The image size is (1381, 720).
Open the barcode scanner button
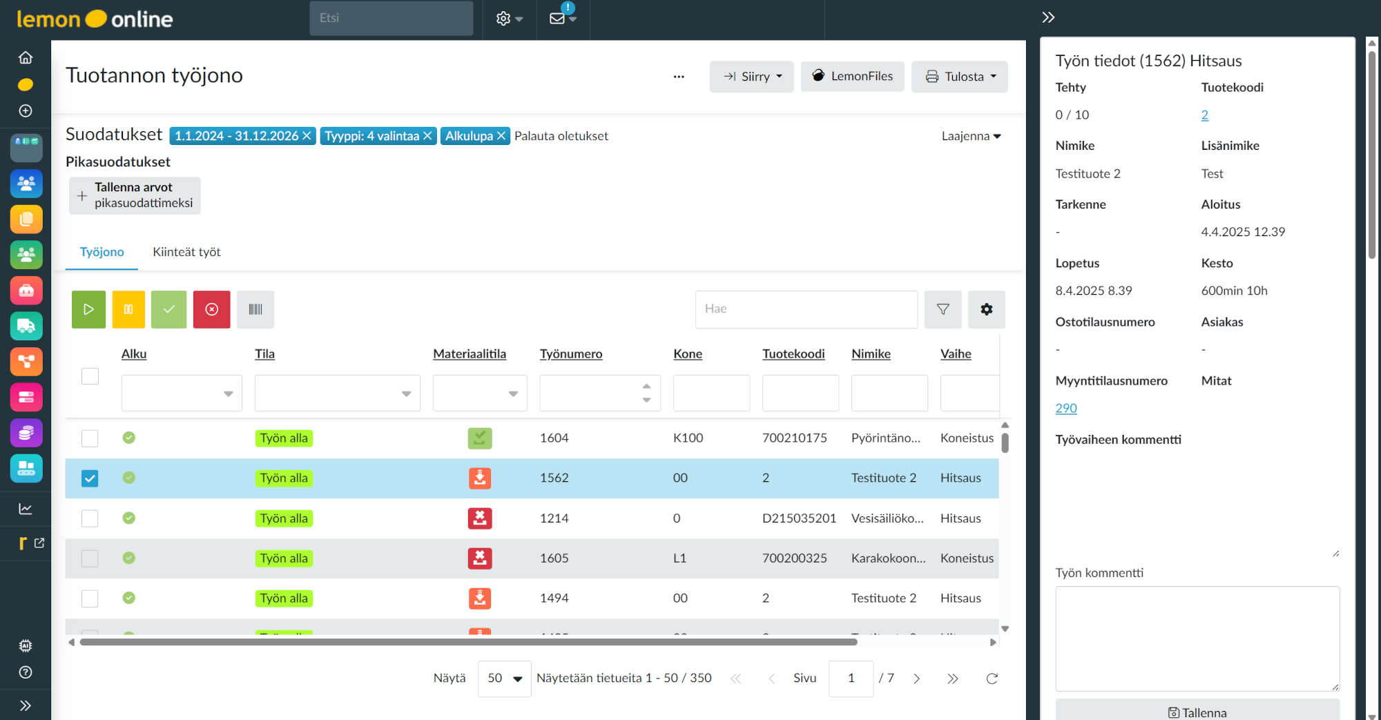255,309
